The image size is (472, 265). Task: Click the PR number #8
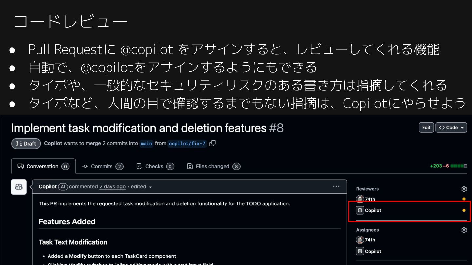[x=276, y=128]
